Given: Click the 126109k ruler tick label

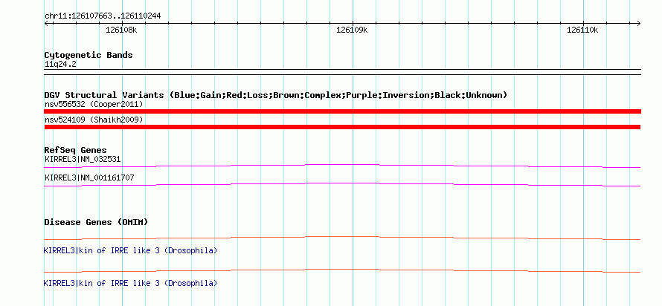Looking at the screenshot, I should coord(352,30).
